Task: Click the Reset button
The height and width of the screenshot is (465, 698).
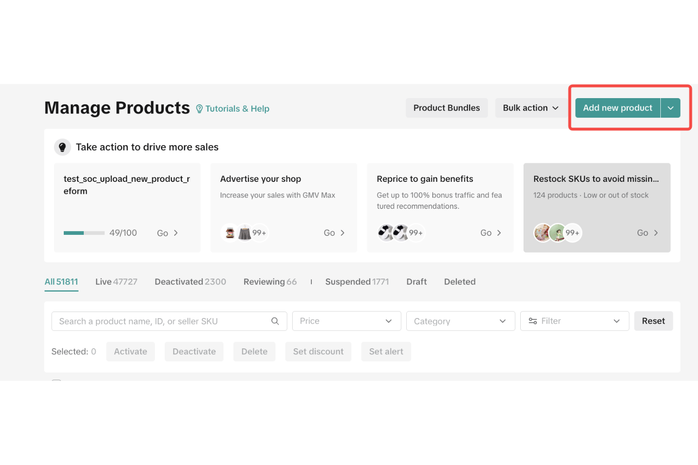Action: 653,321
